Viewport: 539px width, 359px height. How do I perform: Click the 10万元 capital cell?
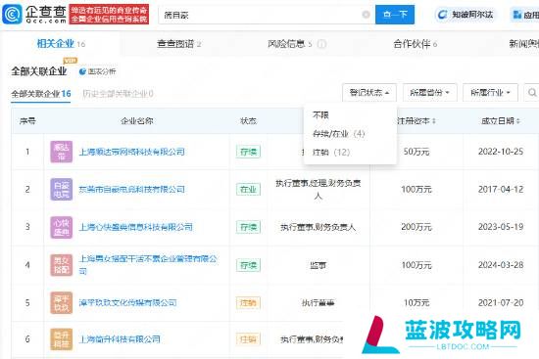pyautogui.click(x=416, y=302)
